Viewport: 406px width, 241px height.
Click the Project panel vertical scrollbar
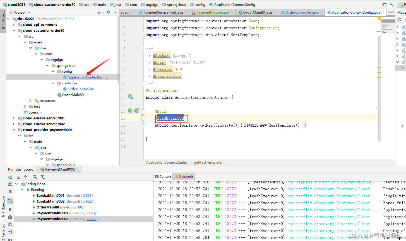pos(118,50)
